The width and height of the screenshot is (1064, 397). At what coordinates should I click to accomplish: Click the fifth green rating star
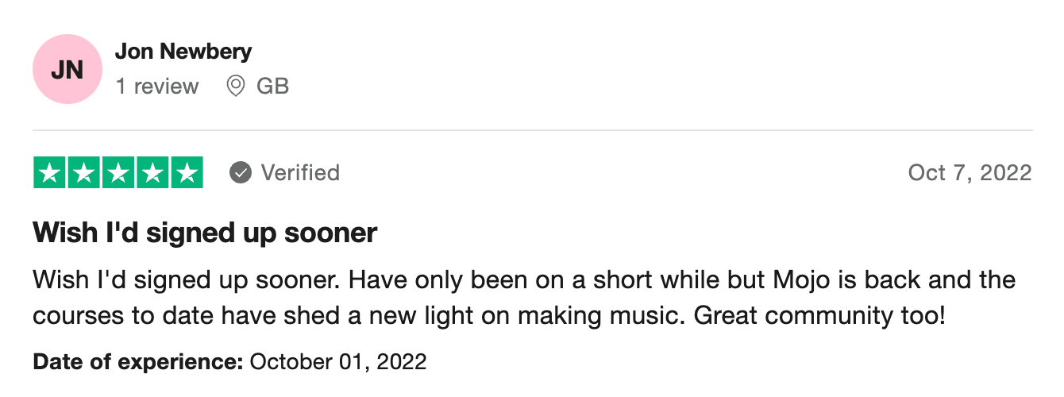click(186, 173)
